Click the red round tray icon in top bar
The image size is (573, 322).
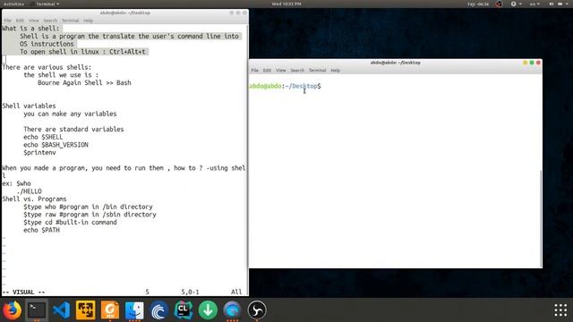point(499,4)
